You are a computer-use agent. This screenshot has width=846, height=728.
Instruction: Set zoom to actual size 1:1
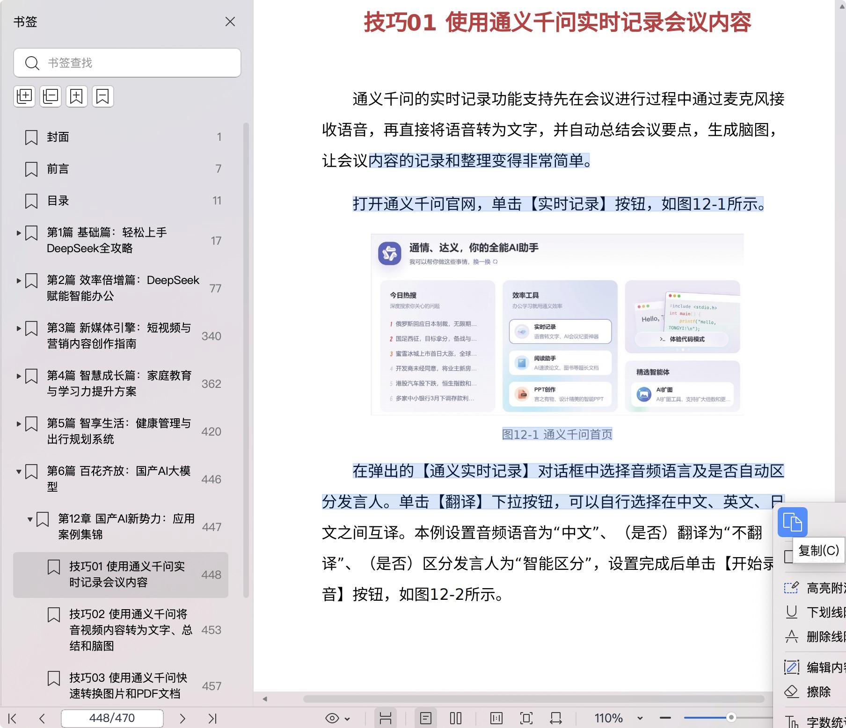(x=496, y=718)
